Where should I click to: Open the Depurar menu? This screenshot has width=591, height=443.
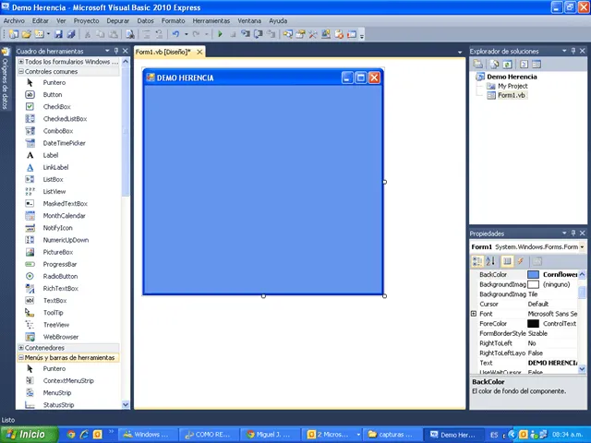(117, 20)
